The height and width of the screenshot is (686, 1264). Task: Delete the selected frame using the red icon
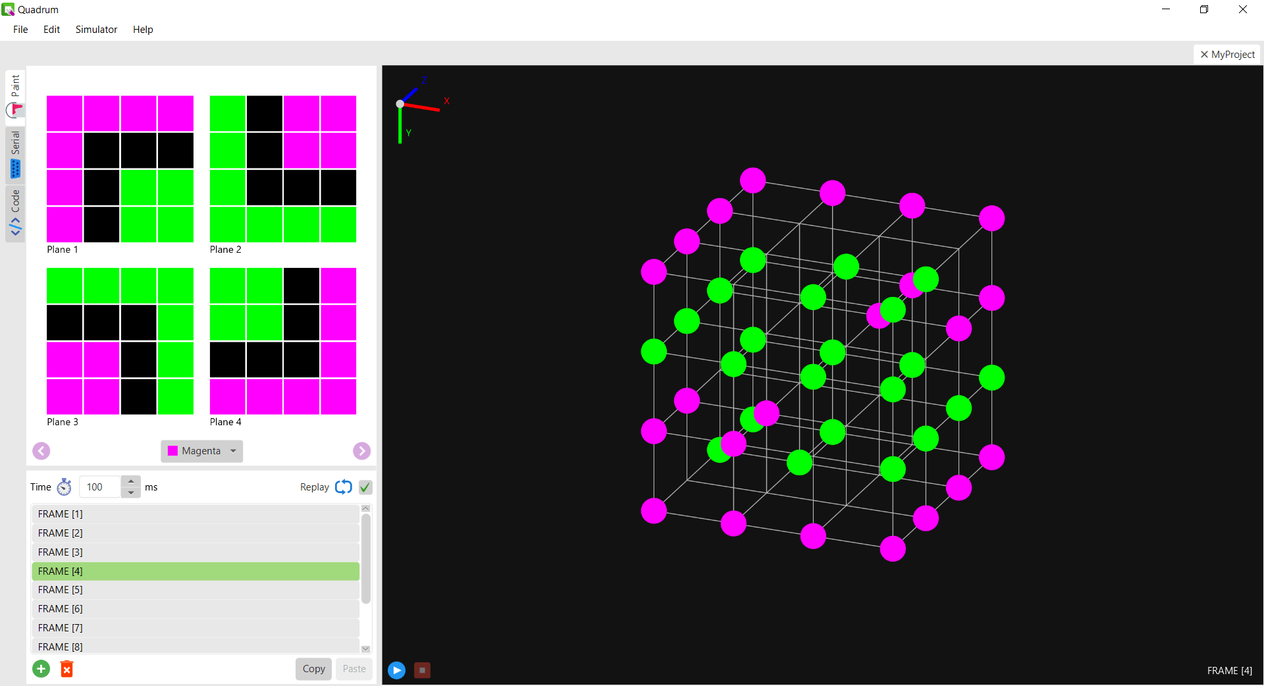click(67, 669)
